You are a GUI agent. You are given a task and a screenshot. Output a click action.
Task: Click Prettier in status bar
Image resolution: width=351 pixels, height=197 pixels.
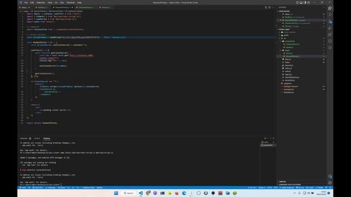pos(319,188)
